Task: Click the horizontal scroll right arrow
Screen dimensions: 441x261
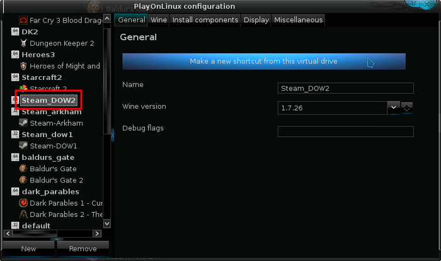Action: [97, 233]
